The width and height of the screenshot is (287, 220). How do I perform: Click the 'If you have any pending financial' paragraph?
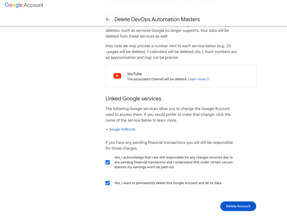(x=169, y=145)
